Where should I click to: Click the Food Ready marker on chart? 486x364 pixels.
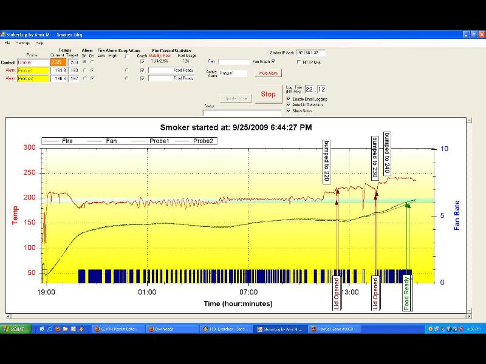(x=407, y=294)
